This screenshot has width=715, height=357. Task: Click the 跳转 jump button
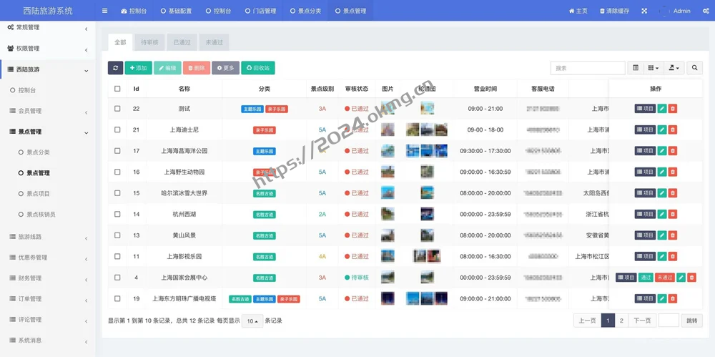click(x=691, y=321)
